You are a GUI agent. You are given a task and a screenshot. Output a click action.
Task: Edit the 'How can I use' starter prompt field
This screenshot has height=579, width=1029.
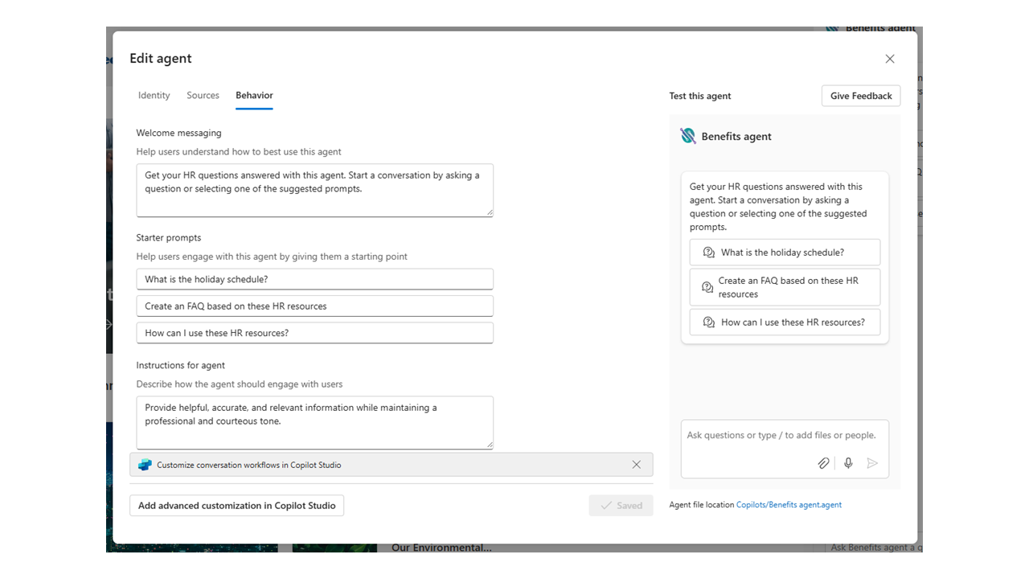pyautogui.click(x=314, y=333)
